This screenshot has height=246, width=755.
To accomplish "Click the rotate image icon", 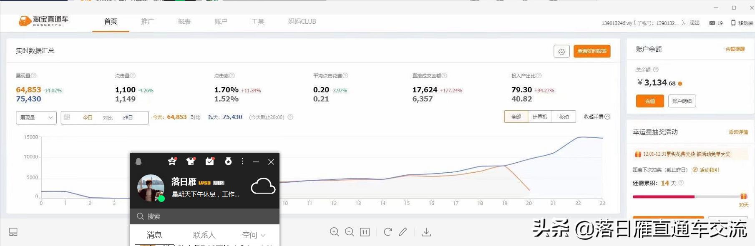I will [388, 232].
